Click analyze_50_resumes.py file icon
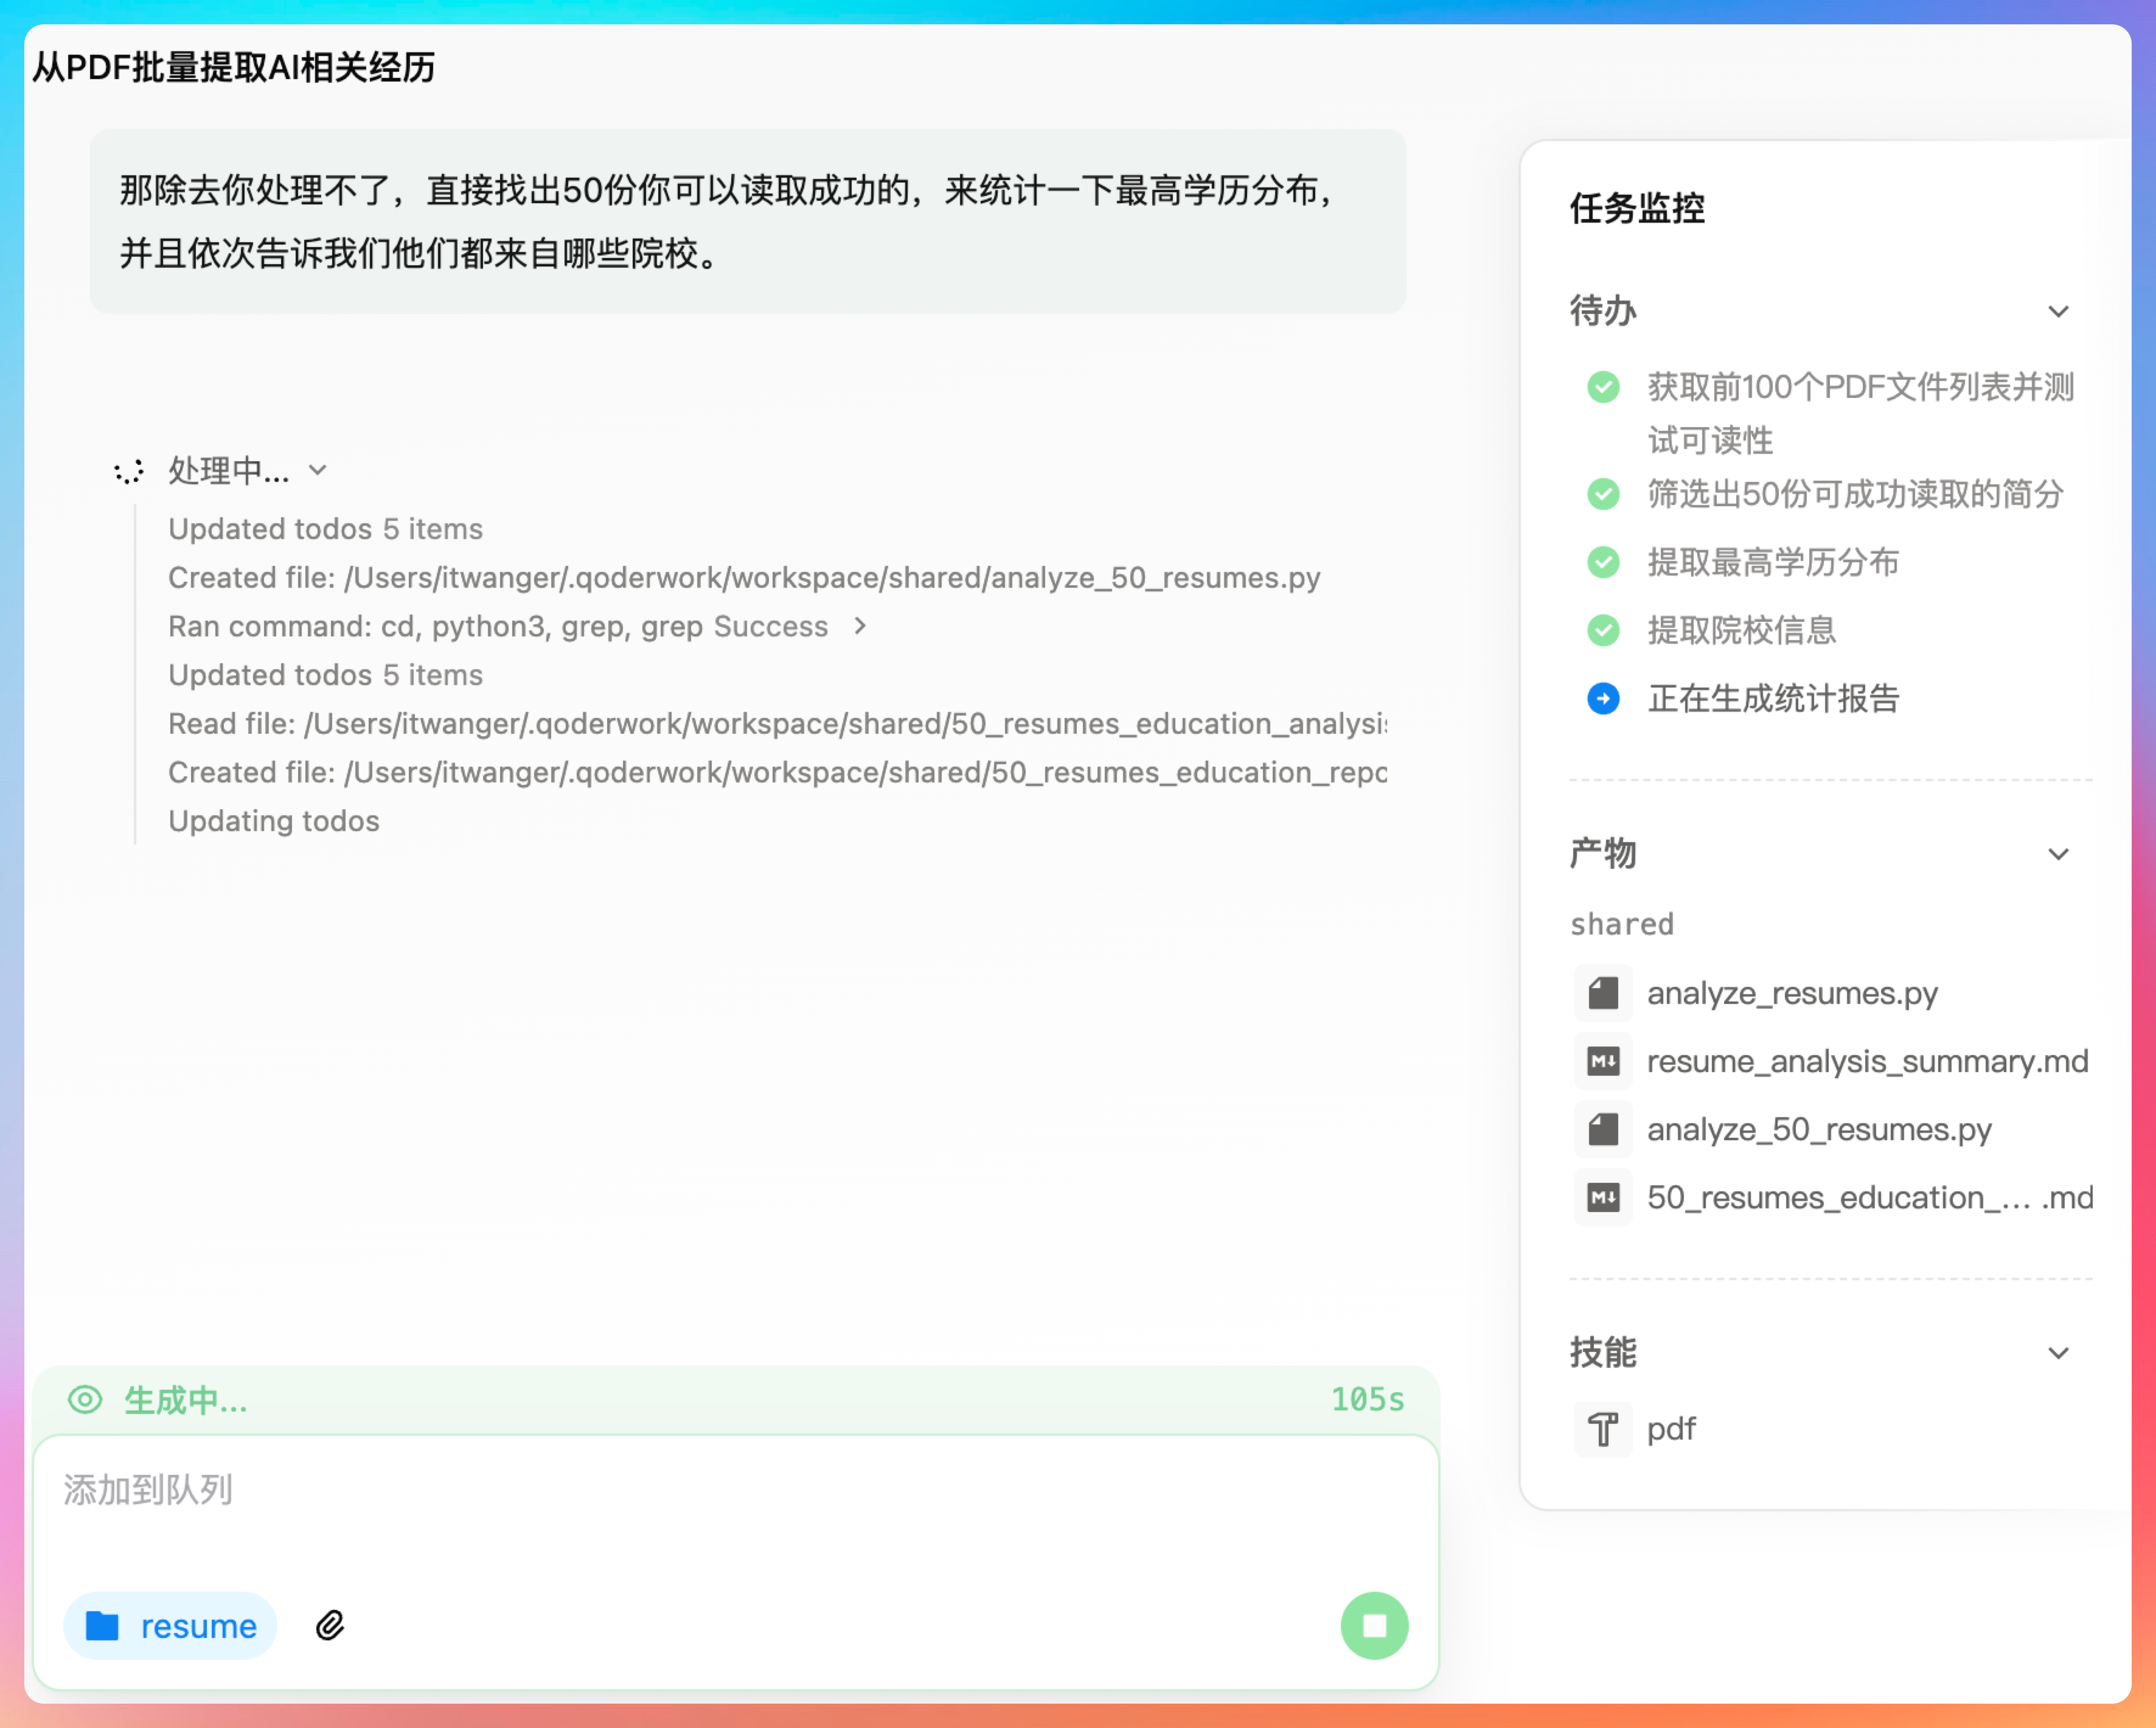2156x1728 pixels. tap(1603, 1129)
